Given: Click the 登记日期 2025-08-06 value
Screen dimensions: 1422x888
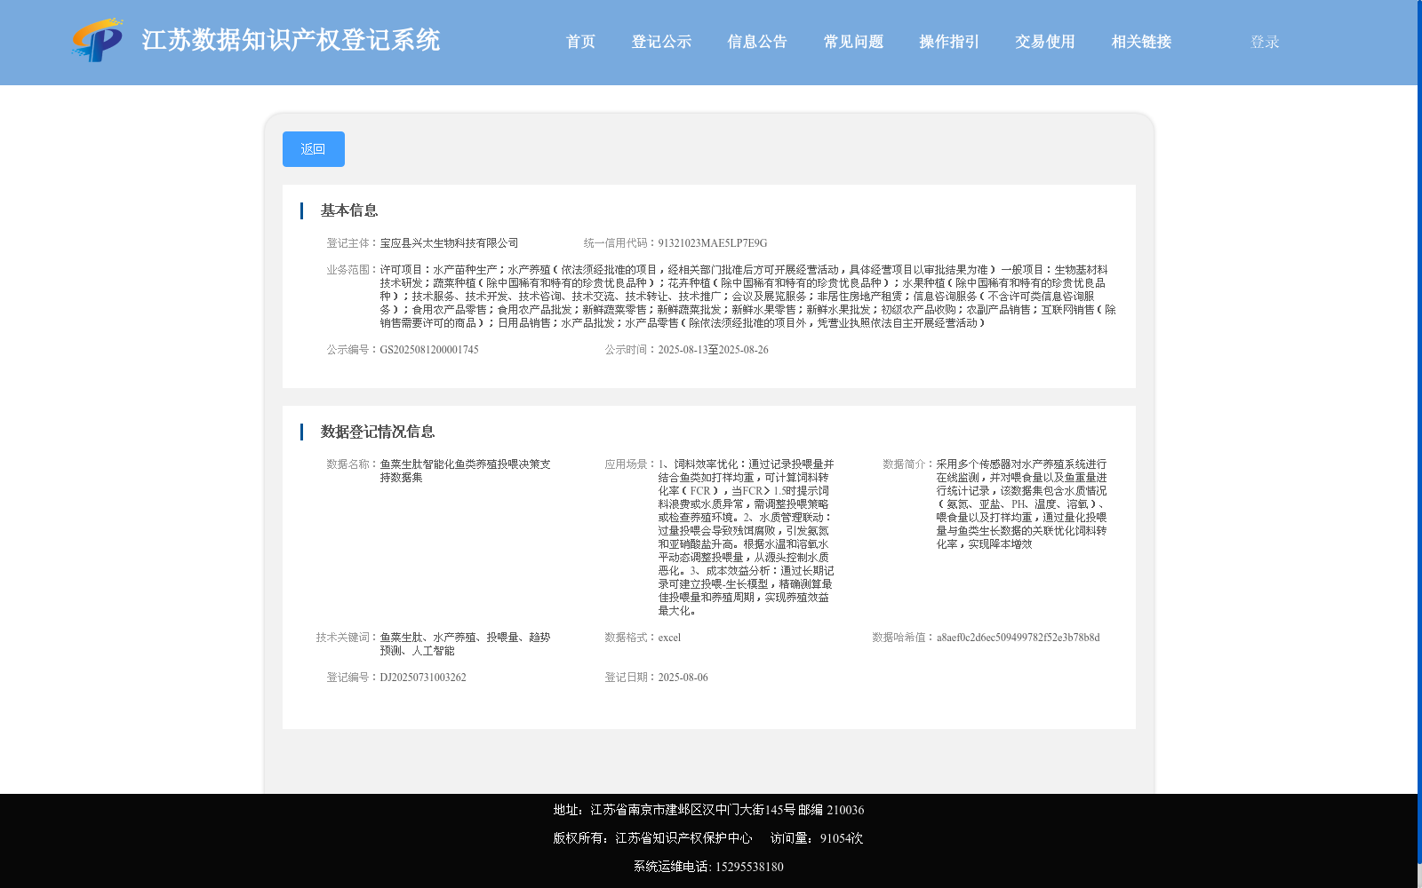Looking at the screenshot, I should 683,678.
